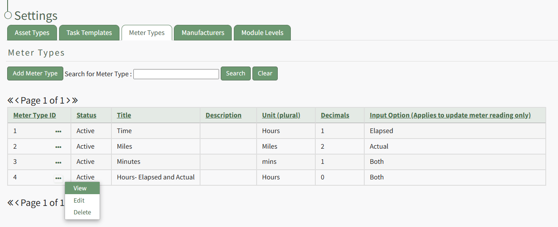
Task: Go to next page with top right chevron
Action: 68,101
